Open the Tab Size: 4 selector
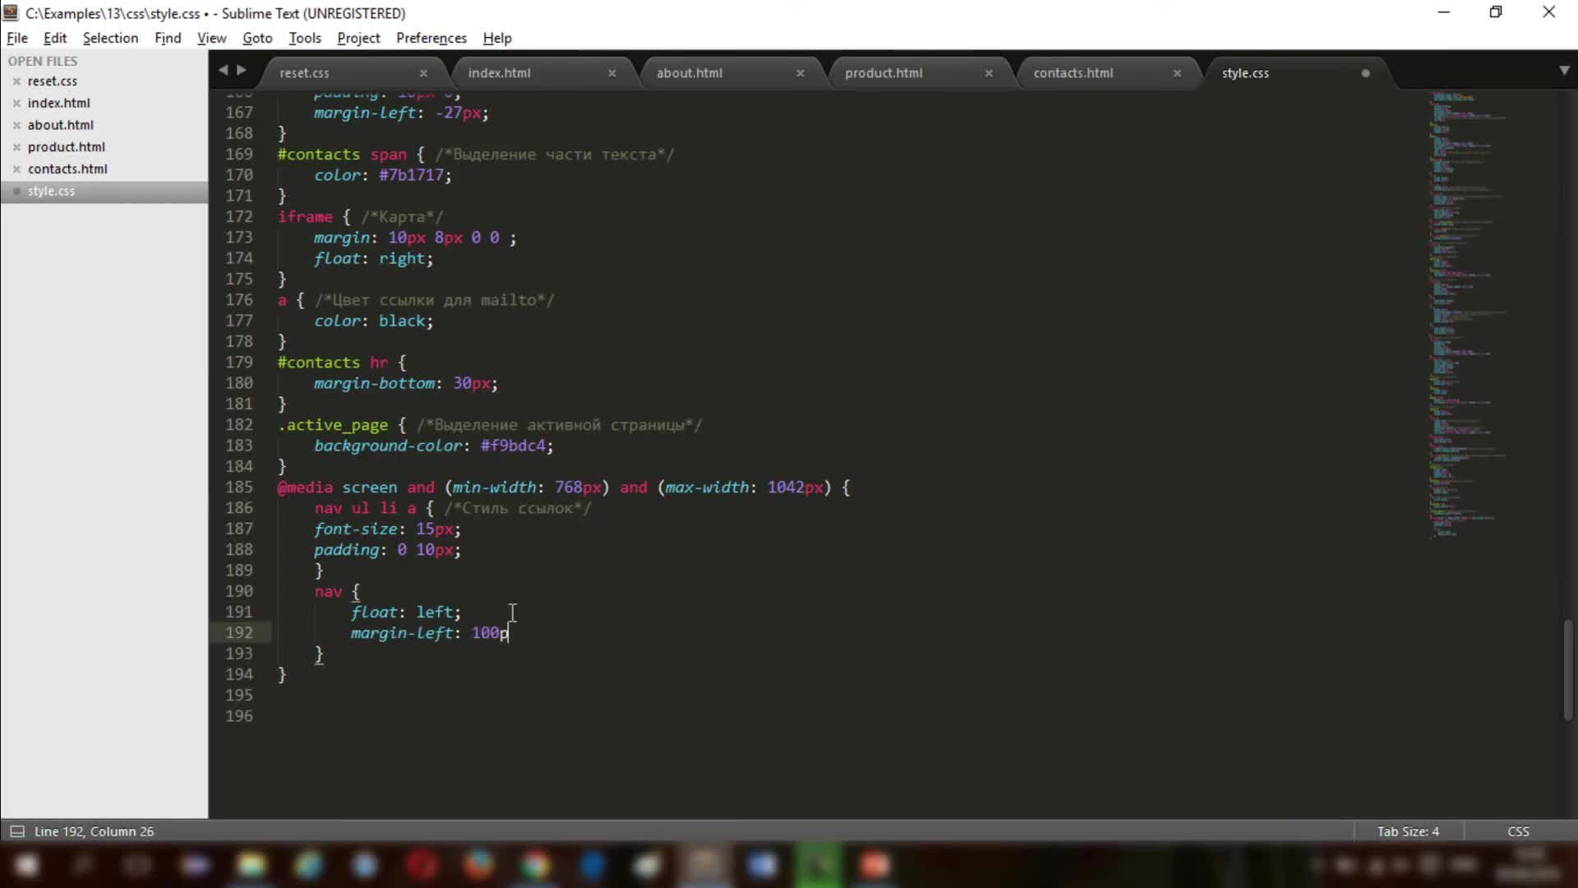1578x888 pixels. coord(1408,831)
